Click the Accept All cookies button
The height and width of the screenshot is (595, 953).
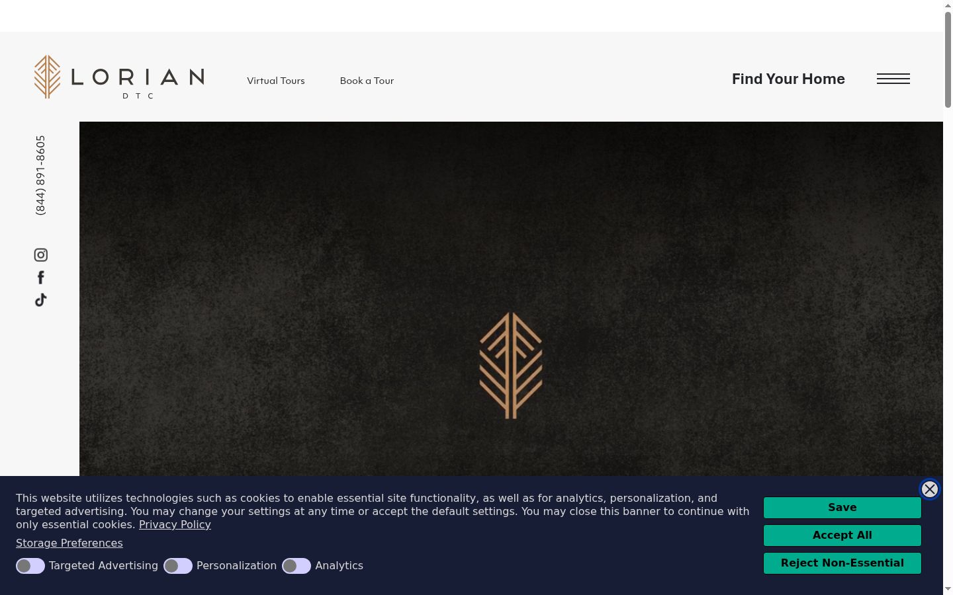tap(842, 535)
